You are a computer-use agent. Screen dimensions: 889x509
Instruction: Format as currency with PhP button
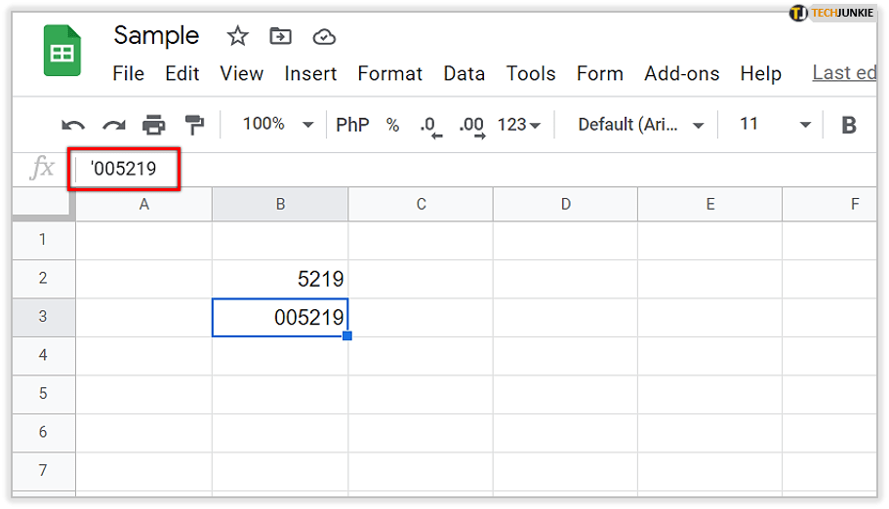[352, 125]
